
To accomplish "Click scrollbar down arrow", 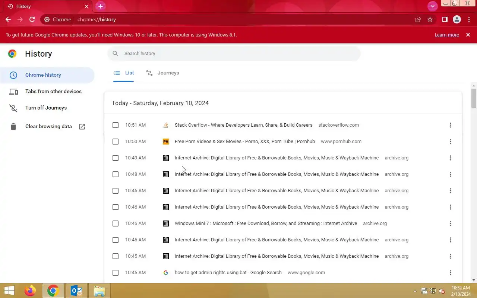I will 474,280.
